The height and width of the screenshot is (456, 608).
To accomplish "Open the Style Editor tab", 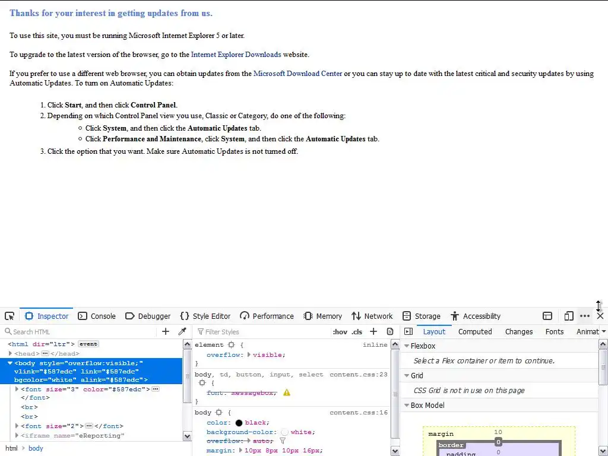I will point(205,316).
